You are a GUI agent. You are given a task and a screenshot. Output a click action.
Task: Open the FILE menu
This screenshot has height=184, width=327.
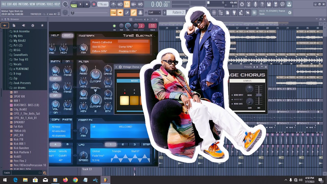[4, 4]
